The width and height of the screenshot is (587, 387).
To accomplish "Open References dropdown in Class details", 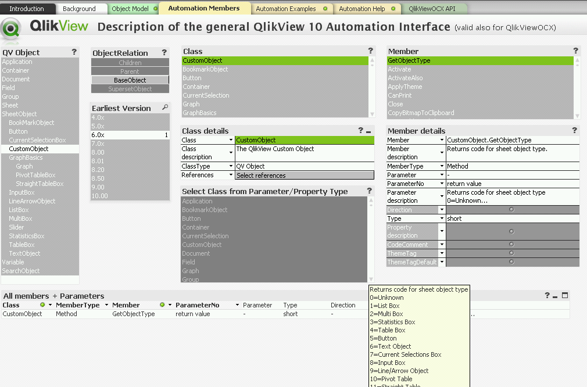I will tap(231, 175).
